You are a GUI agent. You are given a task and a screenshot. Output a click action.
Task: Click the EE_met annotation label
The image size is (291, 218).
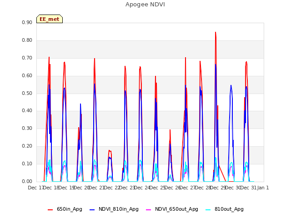pyautogui.click(x=50, y=19)
